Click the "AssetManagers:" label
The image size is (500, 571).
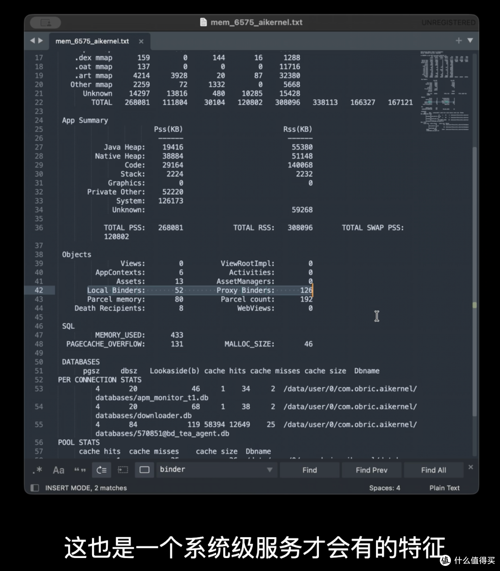[x=245, y=282]
